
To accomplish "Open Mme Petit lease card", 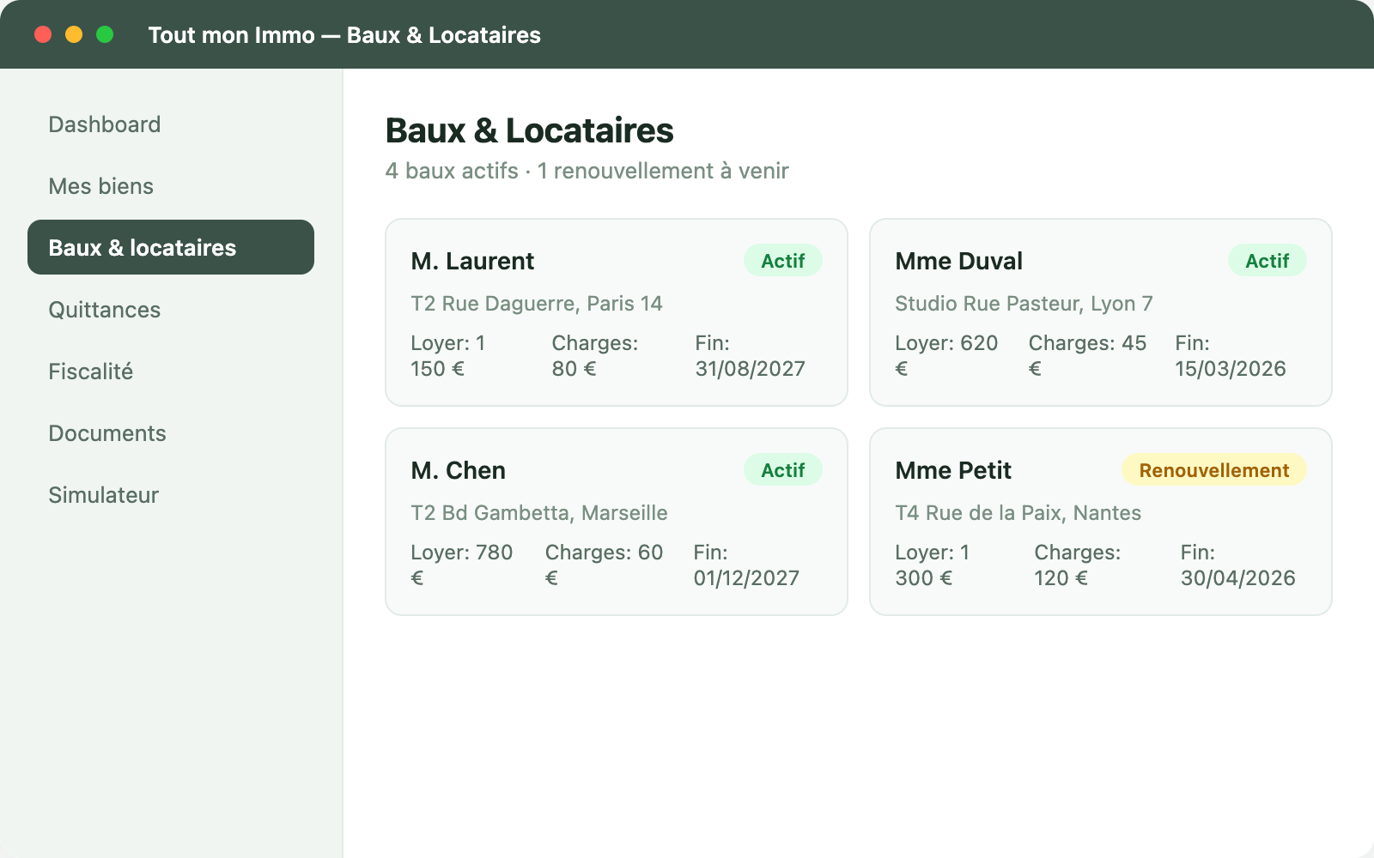I will pos(1101,522).
